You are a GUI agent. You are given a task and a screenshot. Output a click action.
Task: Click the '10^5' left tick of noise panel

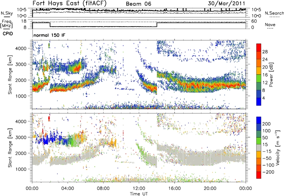pos(22,10)
